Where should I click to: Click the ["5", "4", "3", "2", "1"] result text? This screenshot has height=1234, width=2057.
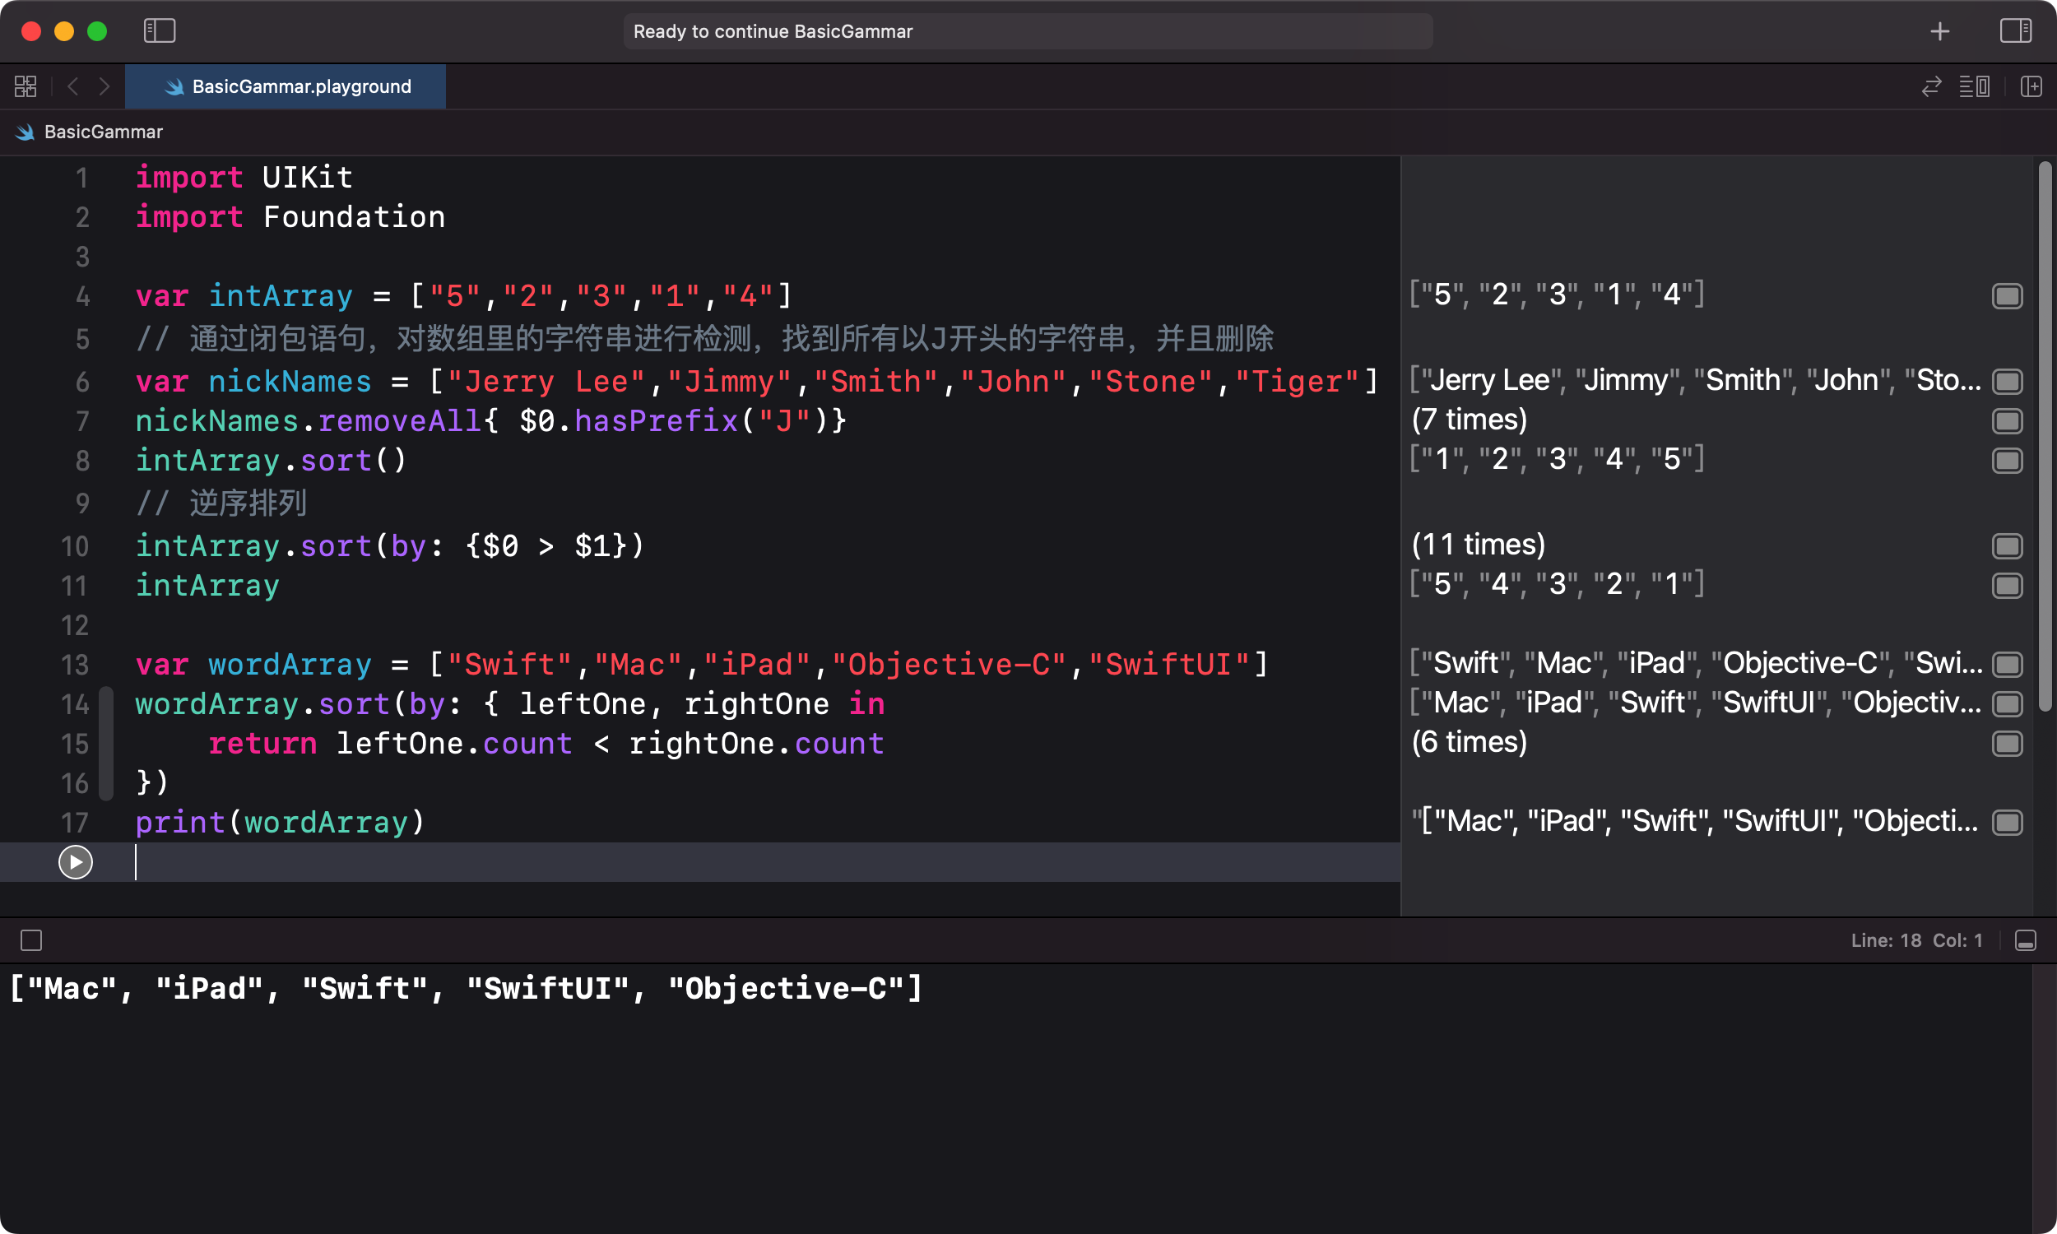(x=1558, y=584)
